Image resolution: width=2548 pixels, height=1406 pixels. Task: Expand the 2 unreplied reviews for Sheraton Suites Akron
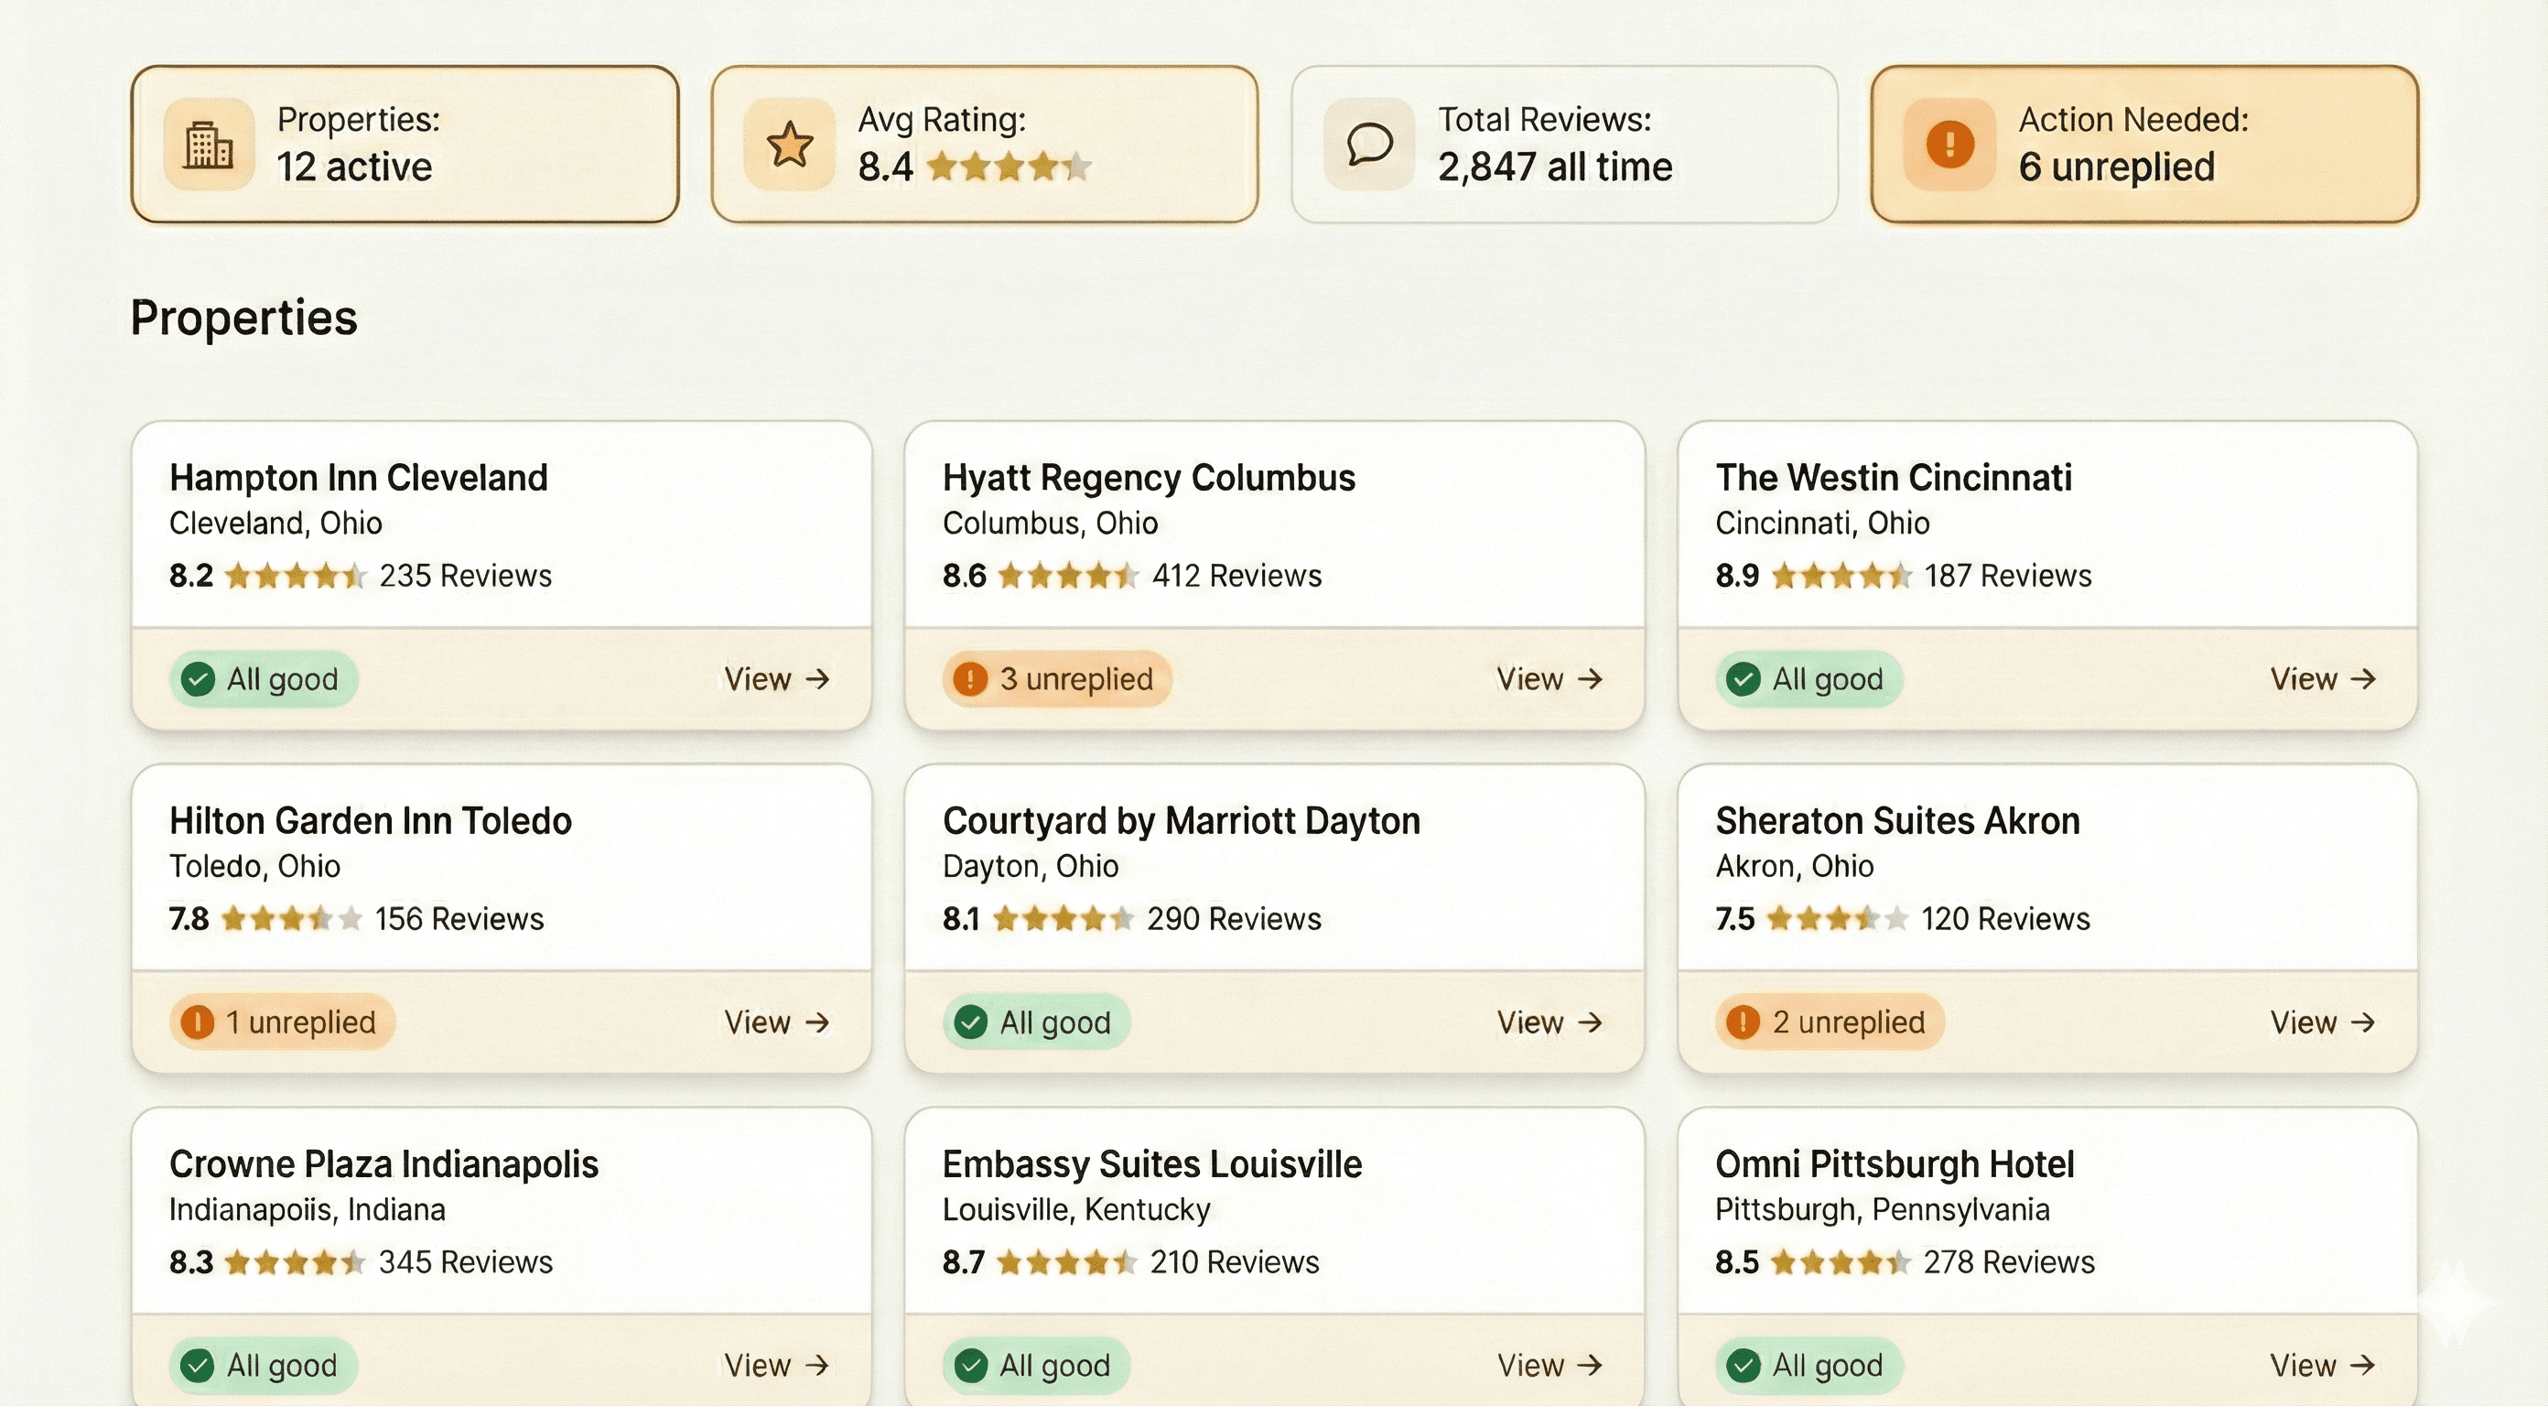point(1827,1022)
